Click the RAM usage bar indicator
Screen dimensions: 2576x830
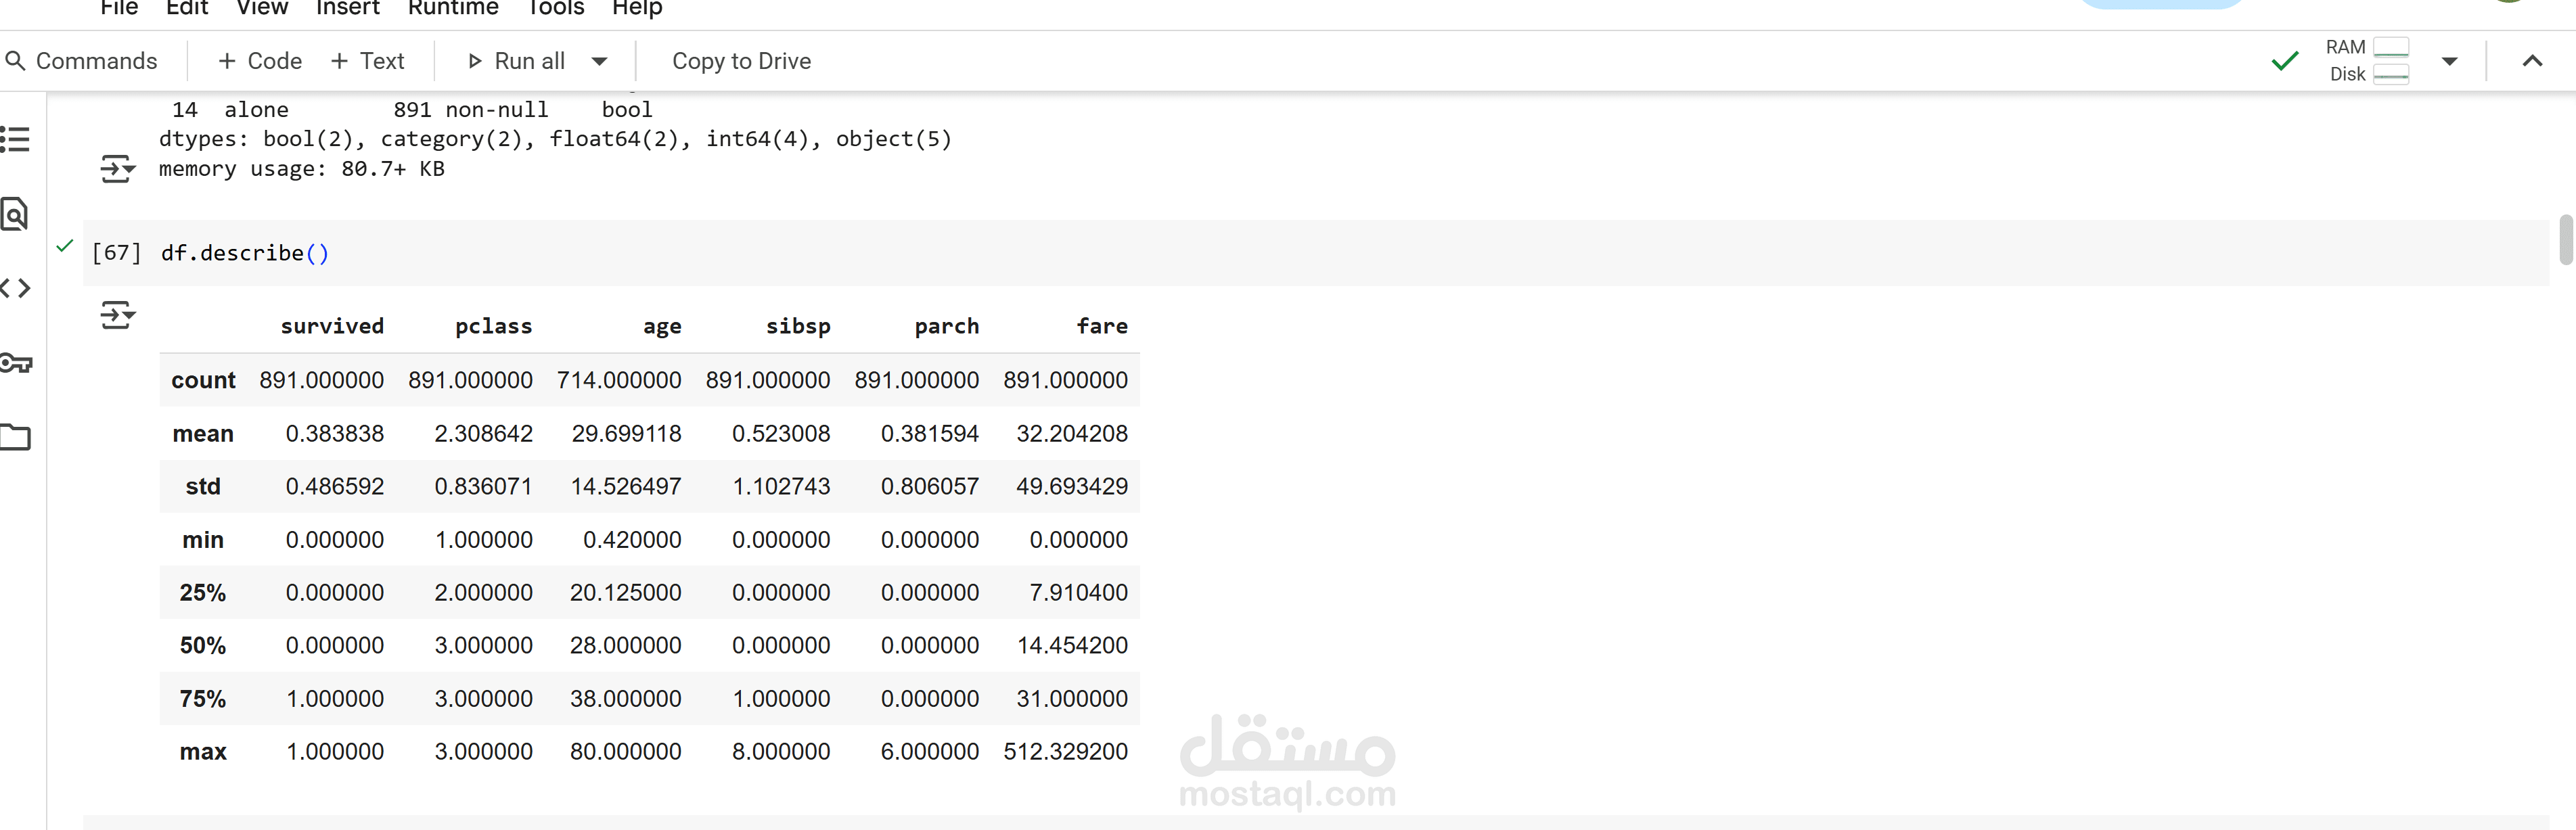click(x=2390, y=47)
